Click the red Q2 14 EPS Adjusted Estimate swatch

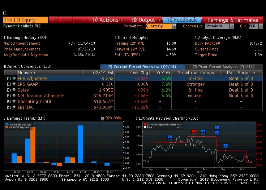pyautogui.click(x=145, y=124)
